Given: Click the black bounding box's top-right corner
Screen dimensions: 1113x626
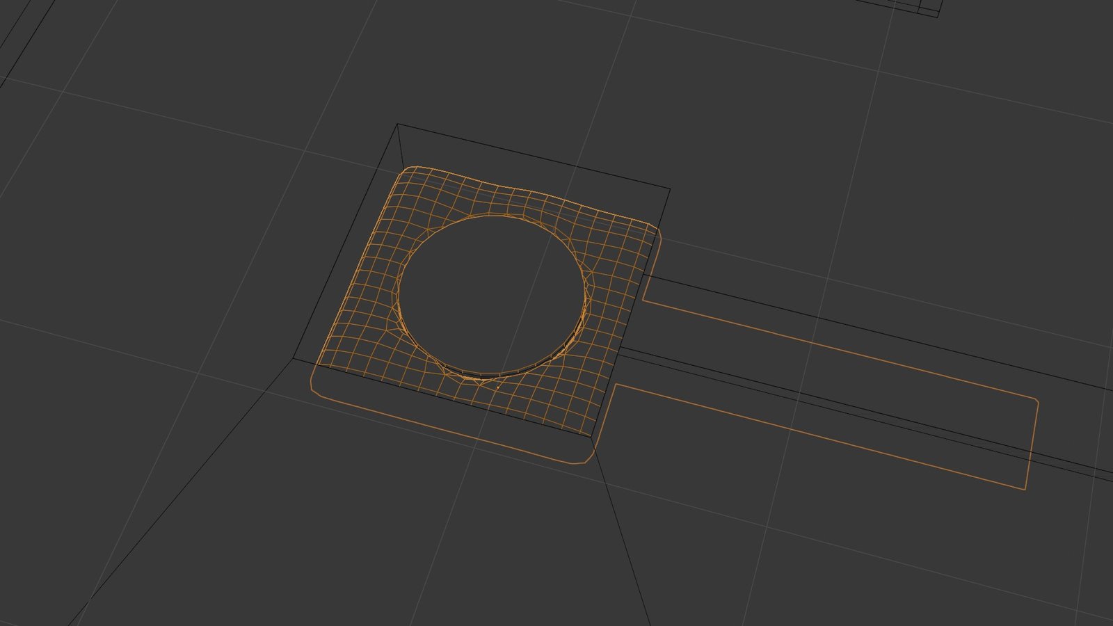Looking at the screenshot, I should pos(670,188).
